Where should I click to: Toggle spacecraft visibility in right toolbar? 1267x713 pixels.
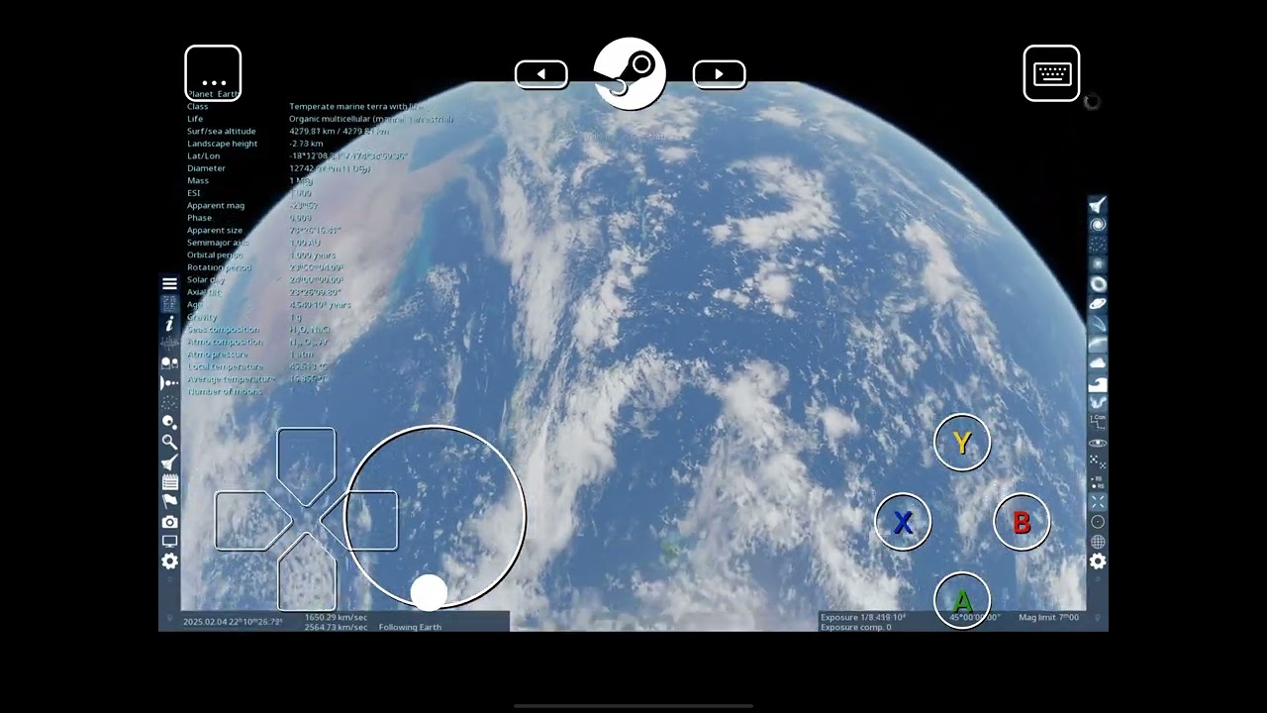pos(1098,205)
